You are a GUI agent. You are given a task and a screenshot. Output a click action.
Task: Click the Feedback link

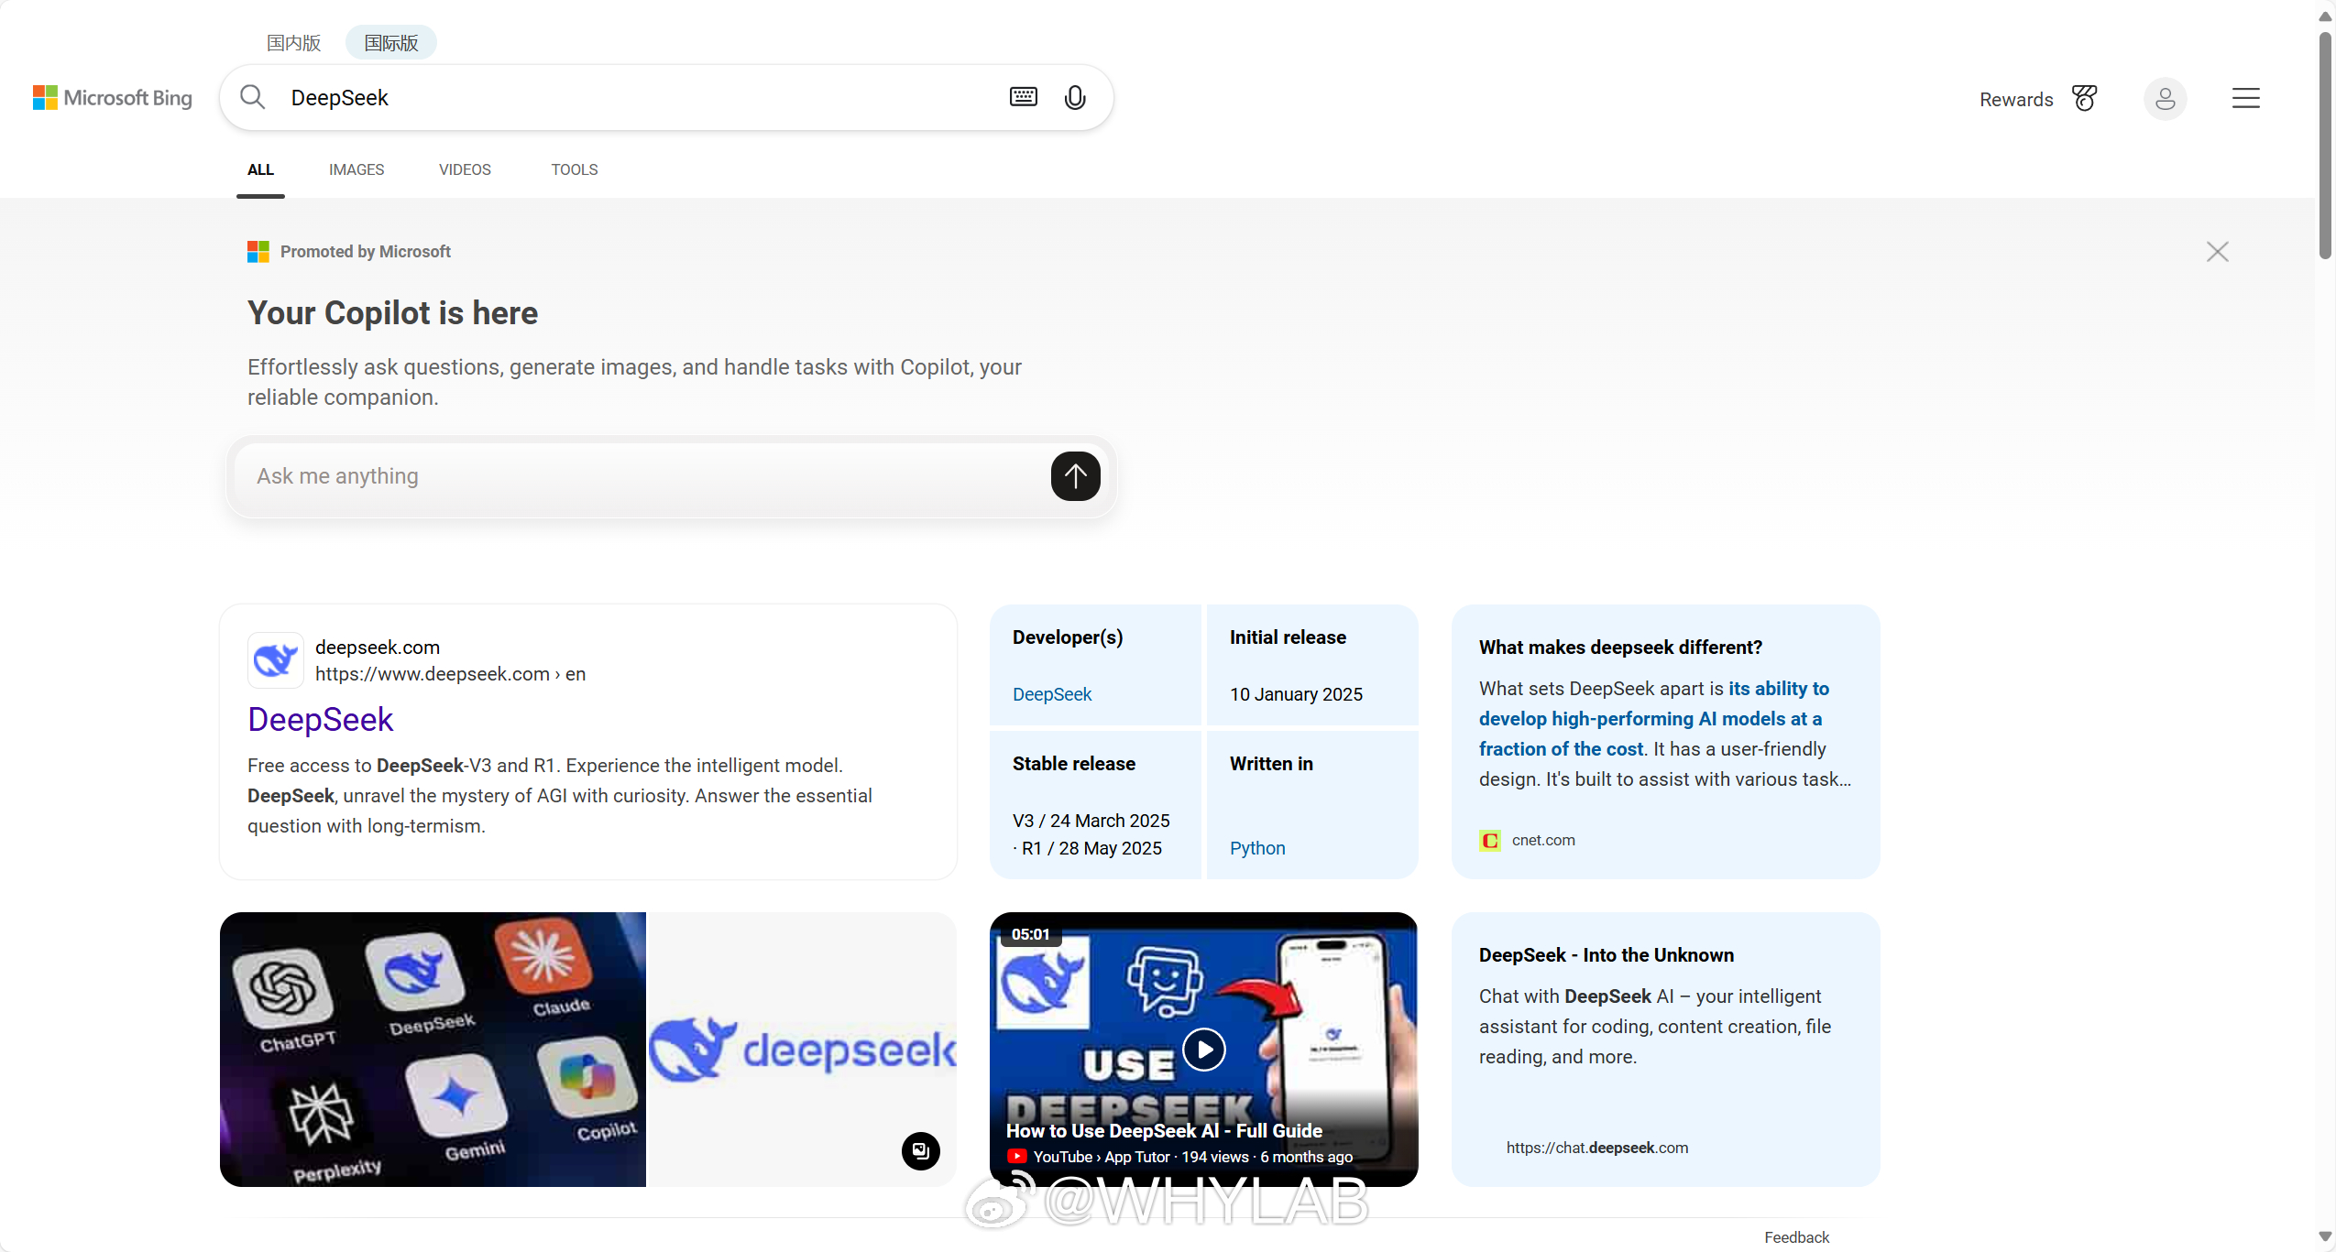tap(1796, 1237)
